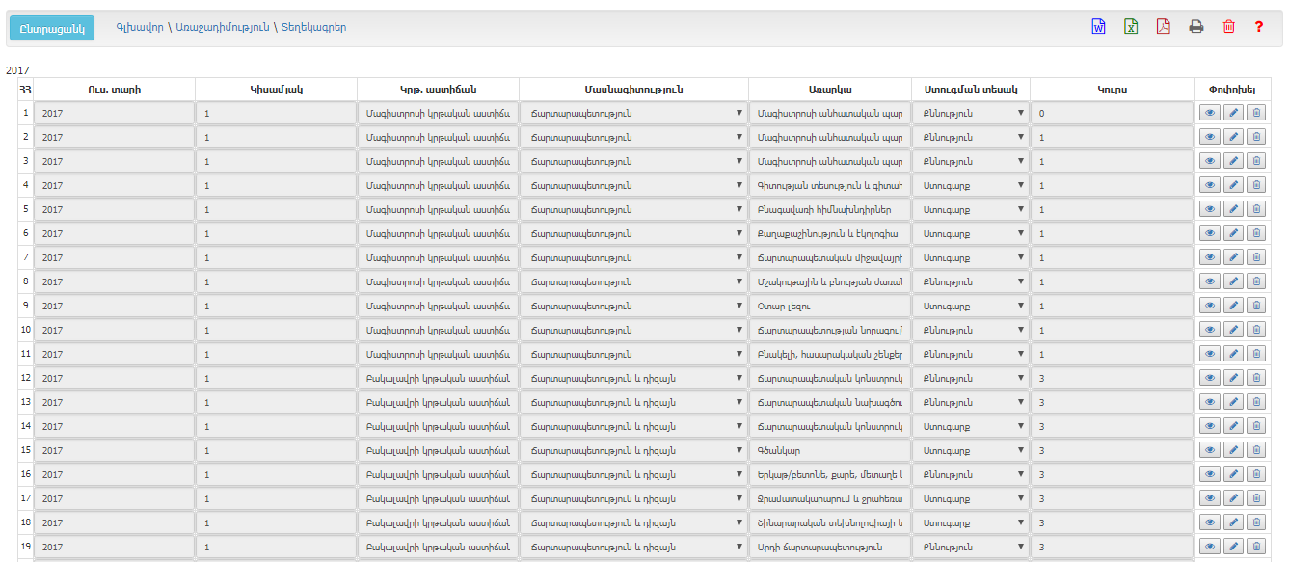Click the red trash icon in toolbar
The height and width of the screenshot is (562, 1289).
point(1228,27)
